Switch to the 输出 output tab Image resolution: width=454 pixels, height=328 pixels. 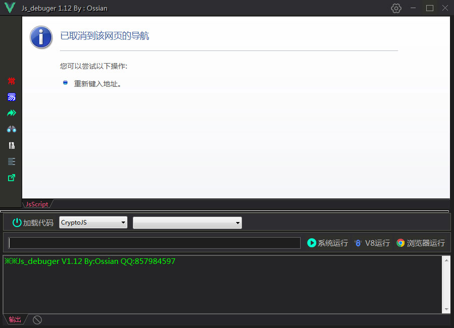pos(15,319)
